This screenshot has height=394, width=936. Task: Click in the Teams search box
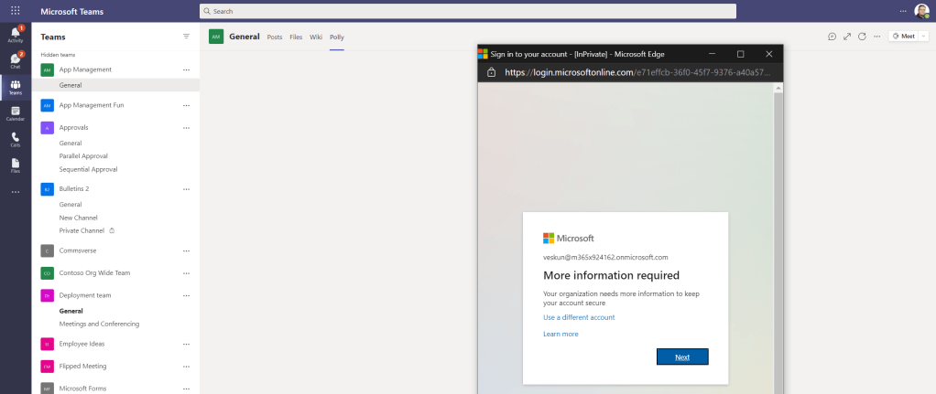(x=467, y=11)
